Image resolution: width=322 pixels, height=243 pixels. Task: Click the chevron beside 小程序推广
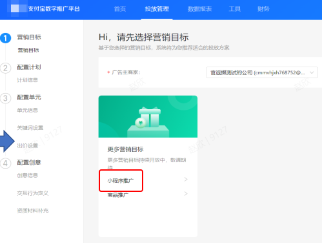(186, 179)
